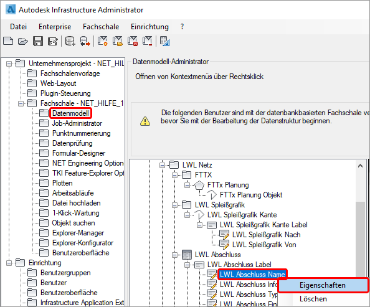The height and width of the screenshot is (307, 370).
Task: Select Plotten tree item
Action: point(62,183)
